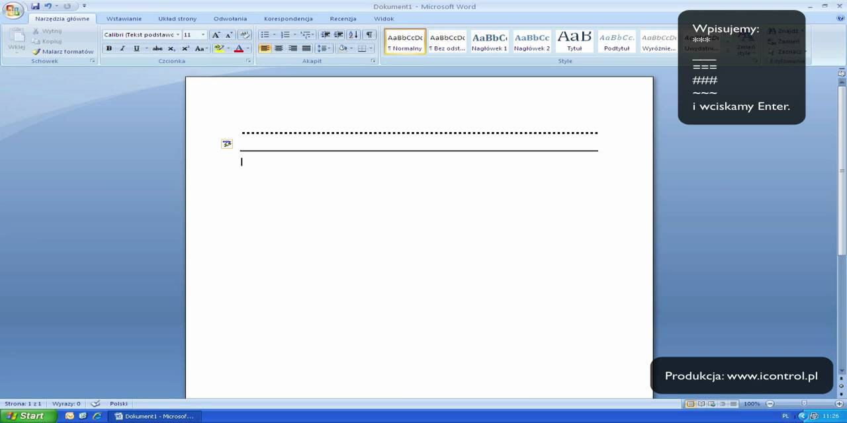The height and width of the screenshot is (423, 847).
Task: Switch to Print Layout view in status bar
Action: [x=691, y=404]
